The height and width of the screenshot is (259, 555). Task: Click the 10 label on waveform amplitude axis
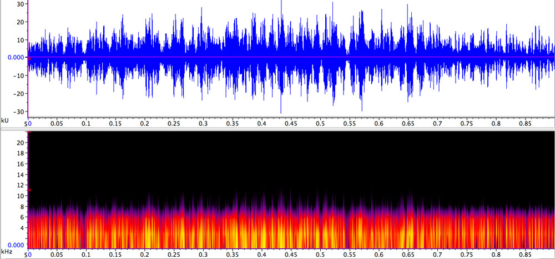(x=21, y=40)
